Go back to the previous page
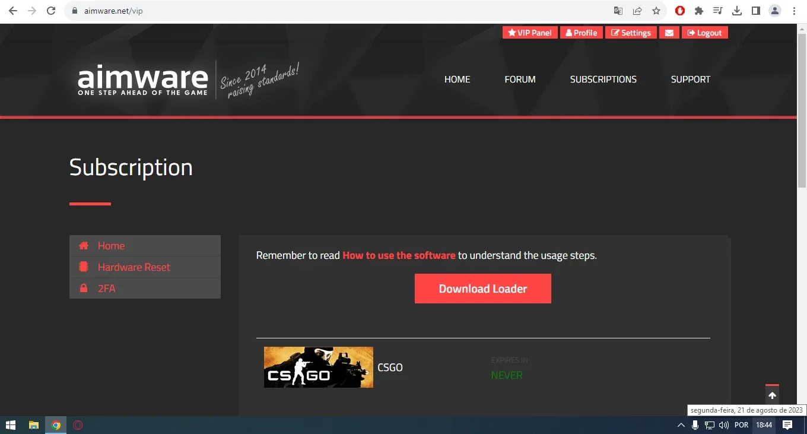The height and width of the screenshot is (434, 807). (13, 11)
